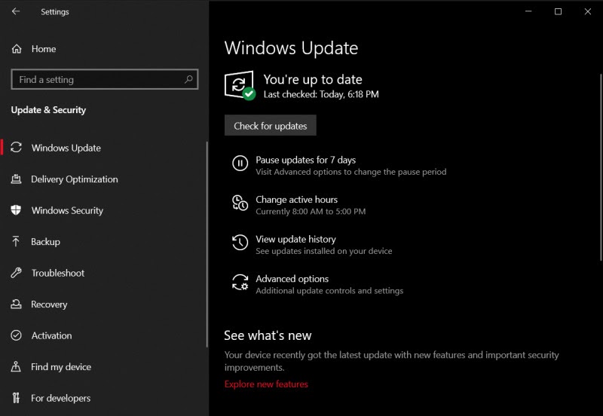Click the Delivery Optimization icon
This screenshot has height=416, width=603.
click(x=16, y=179)
